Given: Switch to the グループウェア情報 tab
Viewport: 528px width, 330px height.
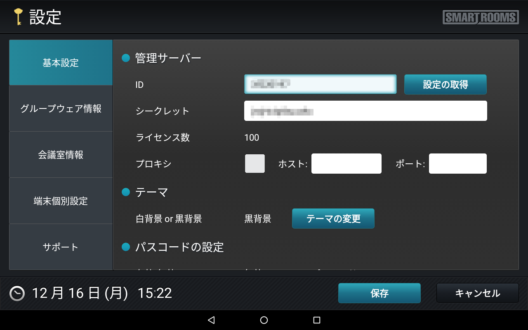Looking at the screenshot, I should click(61, 108).
